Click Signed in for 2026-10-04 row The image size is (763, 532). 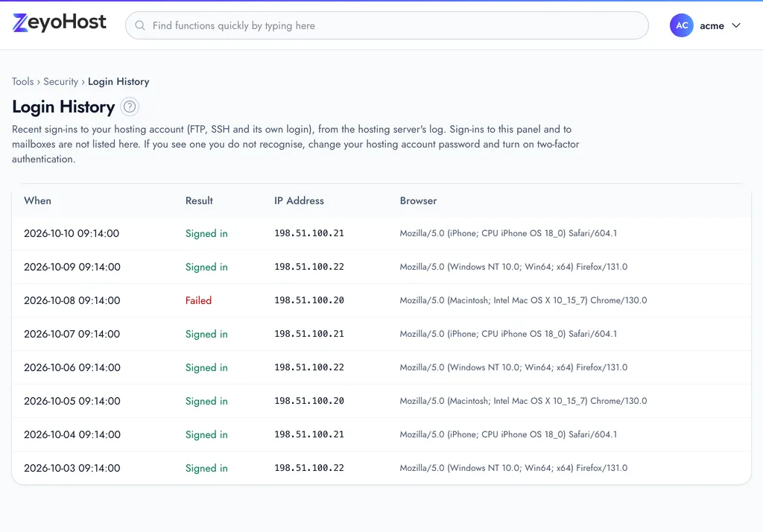[206, 435]
